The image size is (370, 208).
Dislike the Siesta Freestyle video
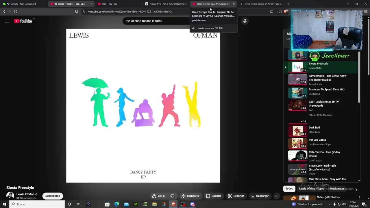172,196
